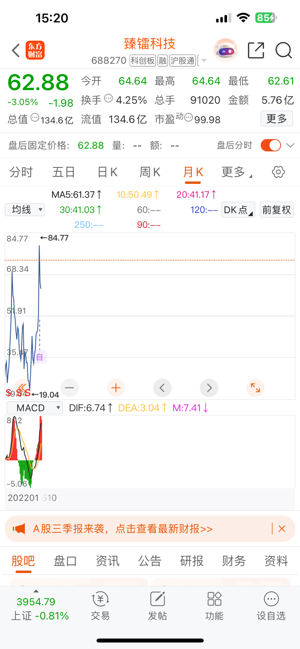The width and height of the screenshot is (300, 649).
Task: Open the 盘口 tab
Action: (x=65, y=561)
